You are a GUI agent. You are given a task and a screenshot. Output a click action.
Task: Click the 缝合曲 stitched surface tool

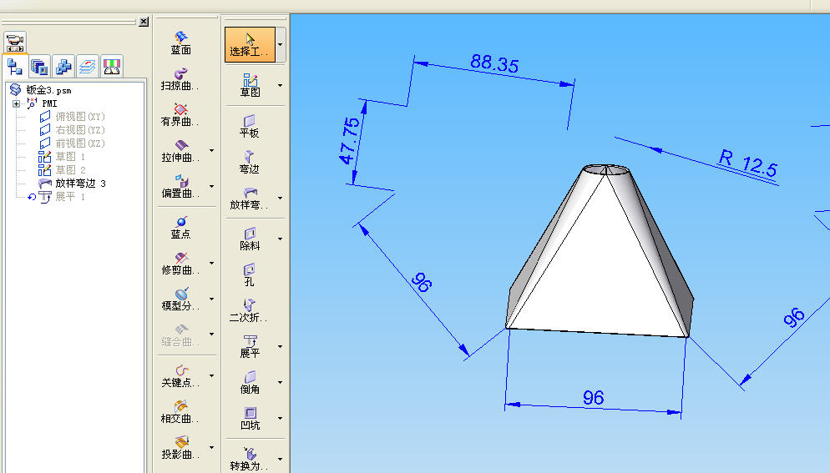tap(180, 335)
